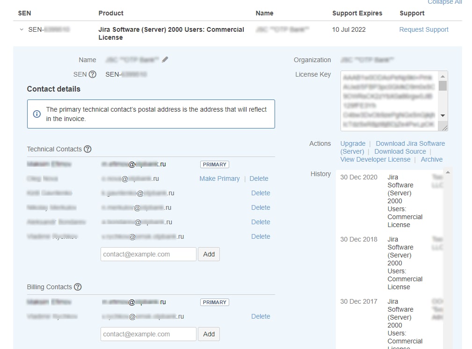Click License Key scrollbar down arrow

pyautogui.click(x=443, y=115)
